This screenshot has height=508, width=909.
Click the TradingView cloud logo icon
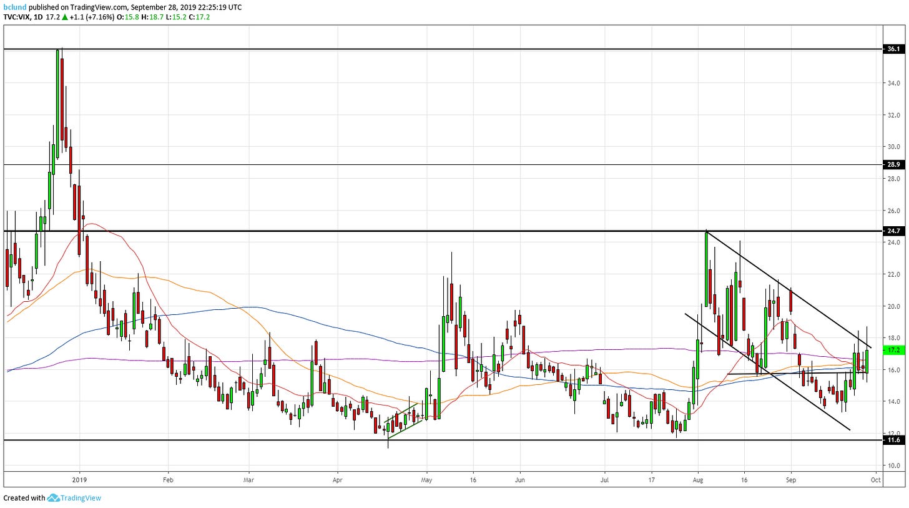coord(53,498)
